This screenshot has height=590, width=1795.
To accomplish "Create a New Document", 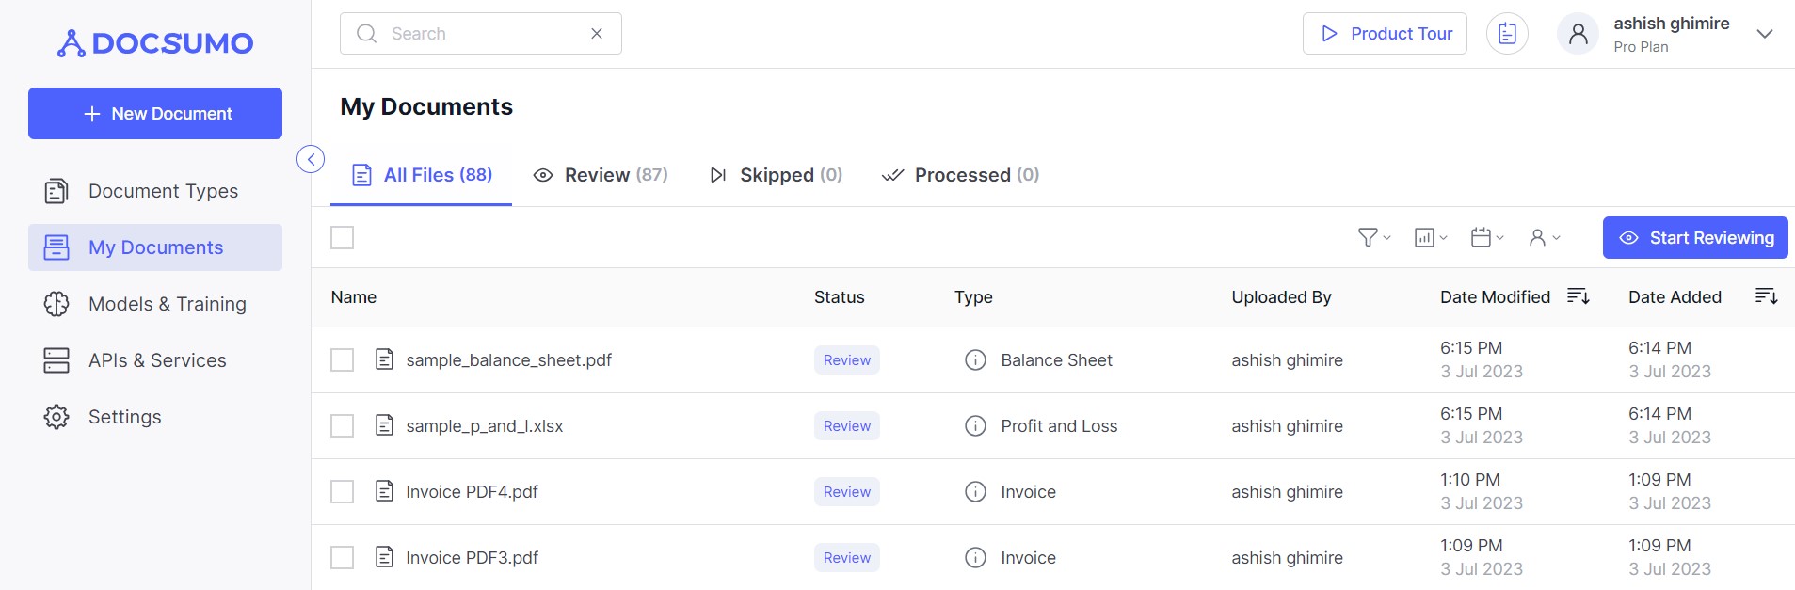I will pos(155,114).
